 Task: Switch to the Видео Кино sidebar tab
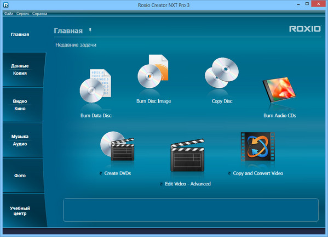coord(23,105)
